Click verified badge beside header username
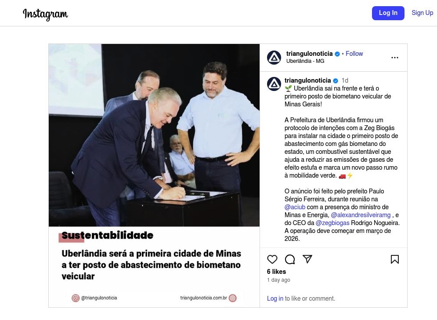Viewport: 437px width, 320px height. tap(337, 54)
